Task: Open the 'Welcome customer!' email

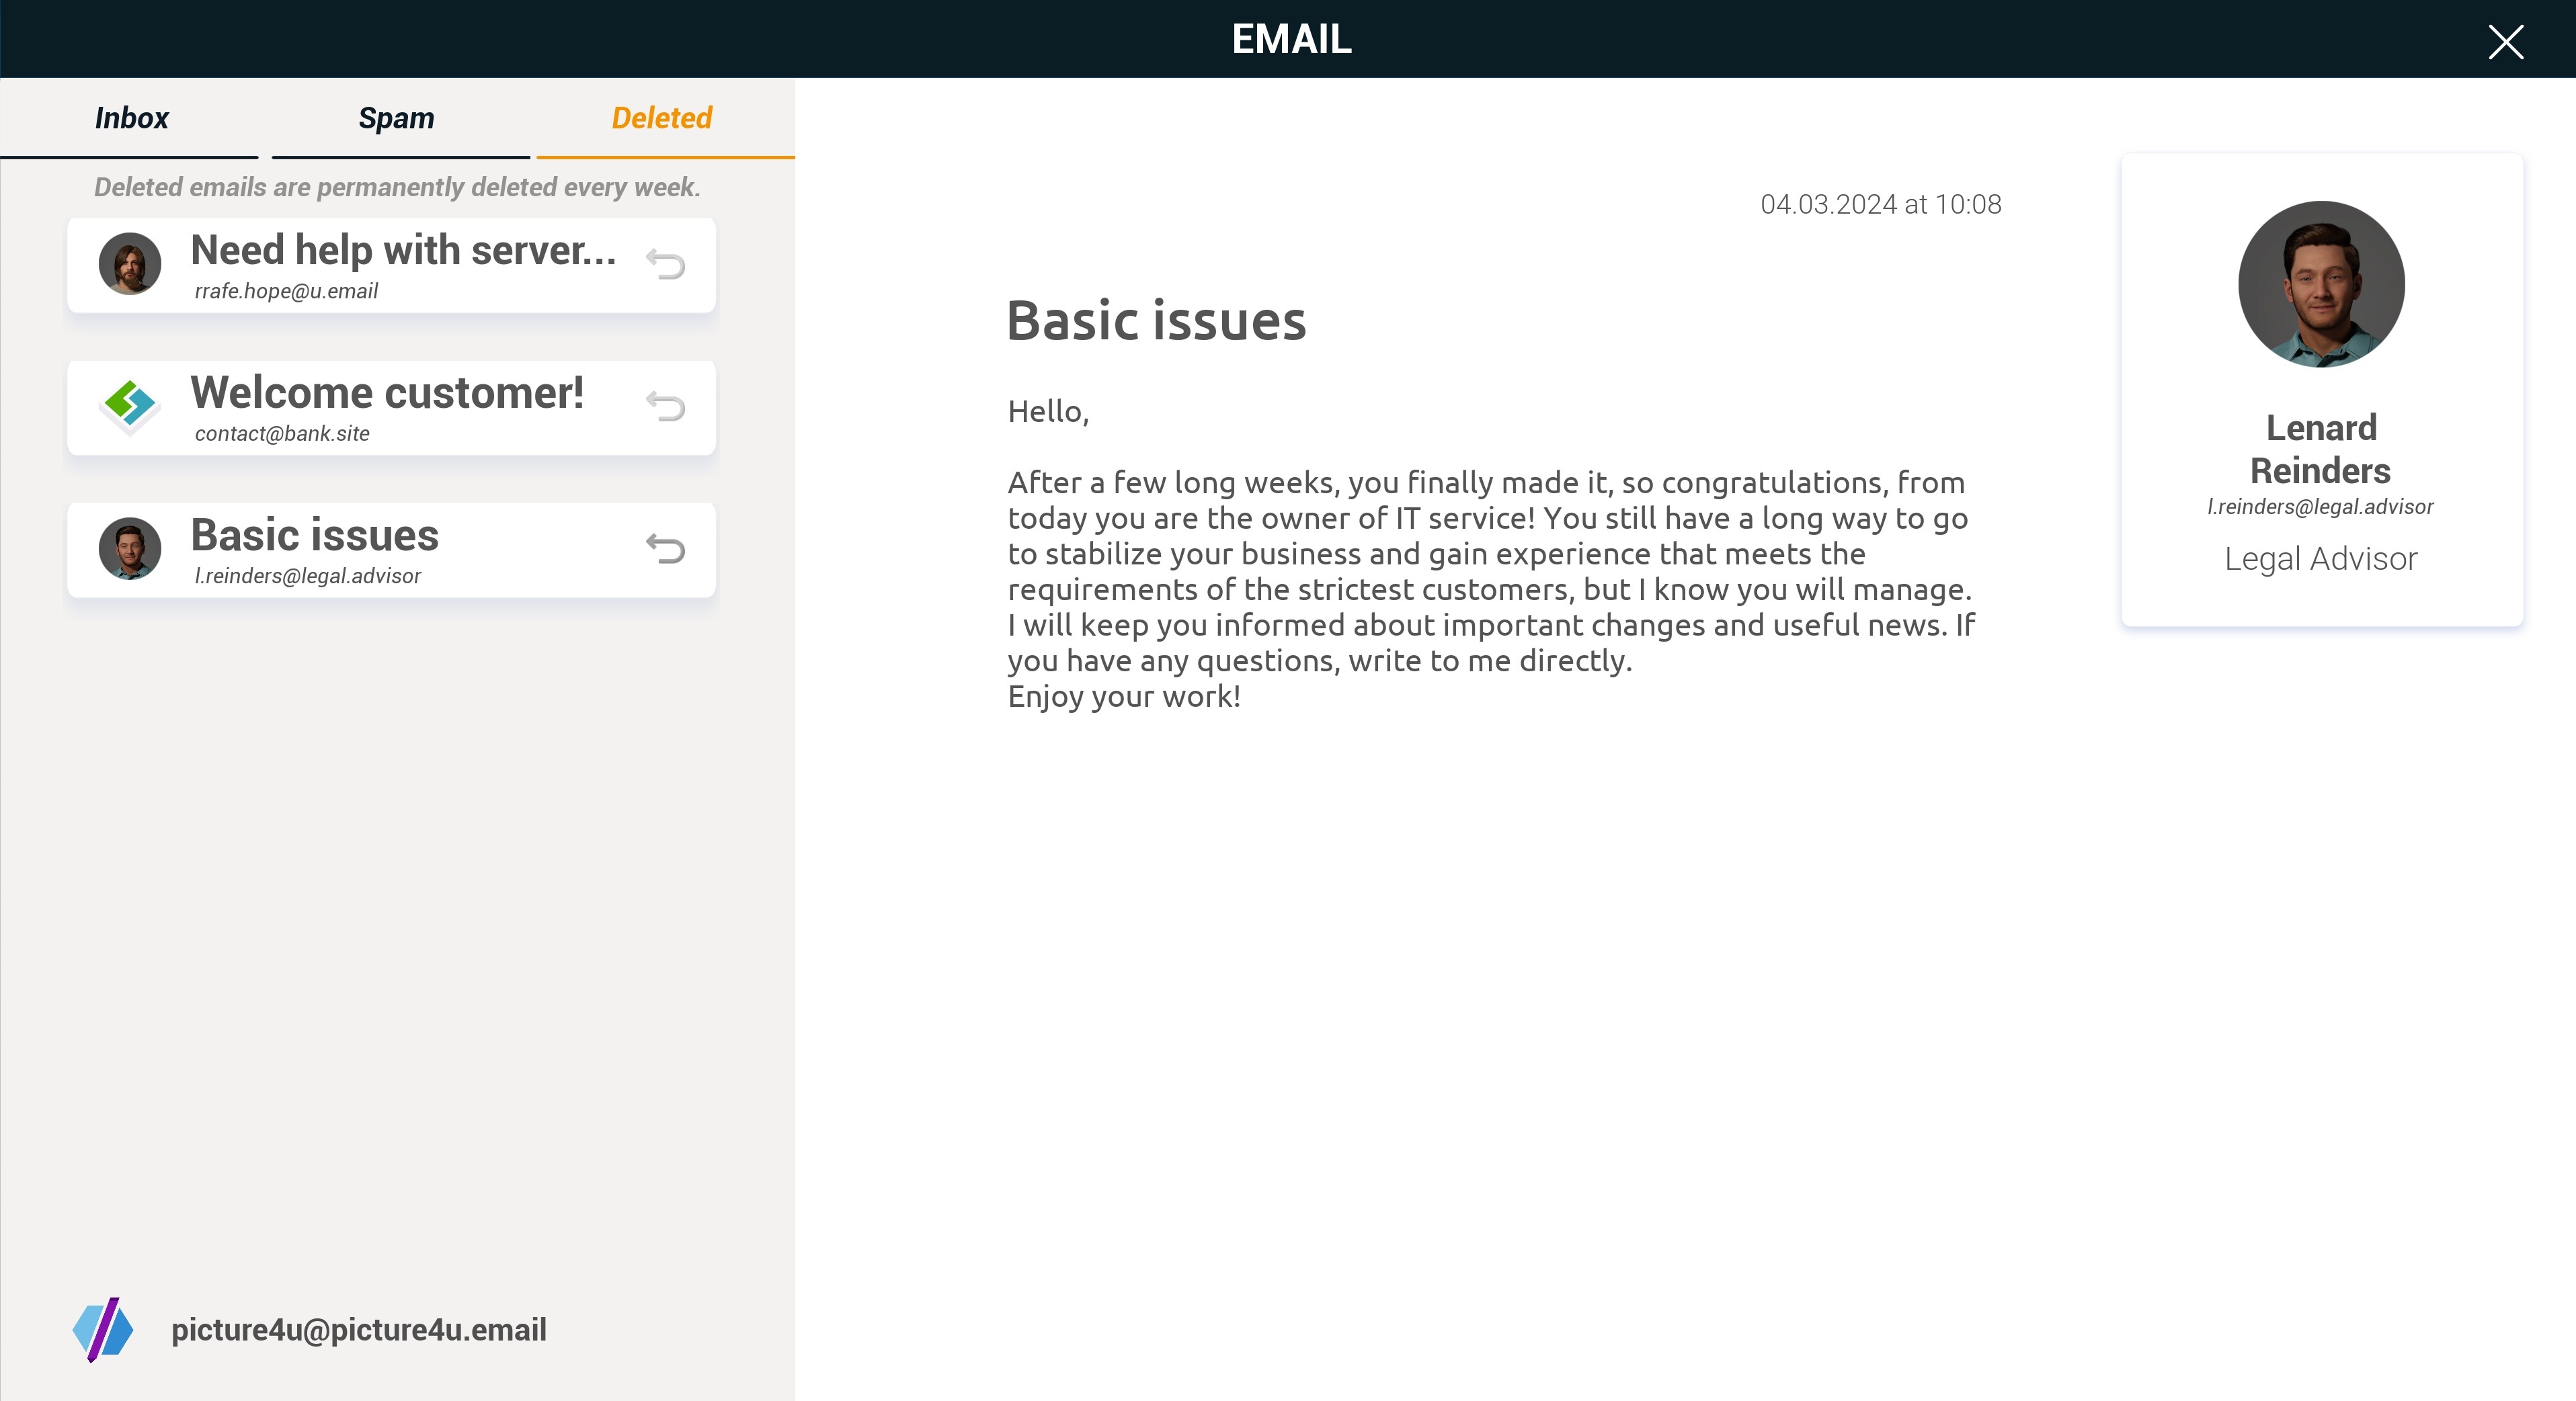Action: click(x=387, y=392)
